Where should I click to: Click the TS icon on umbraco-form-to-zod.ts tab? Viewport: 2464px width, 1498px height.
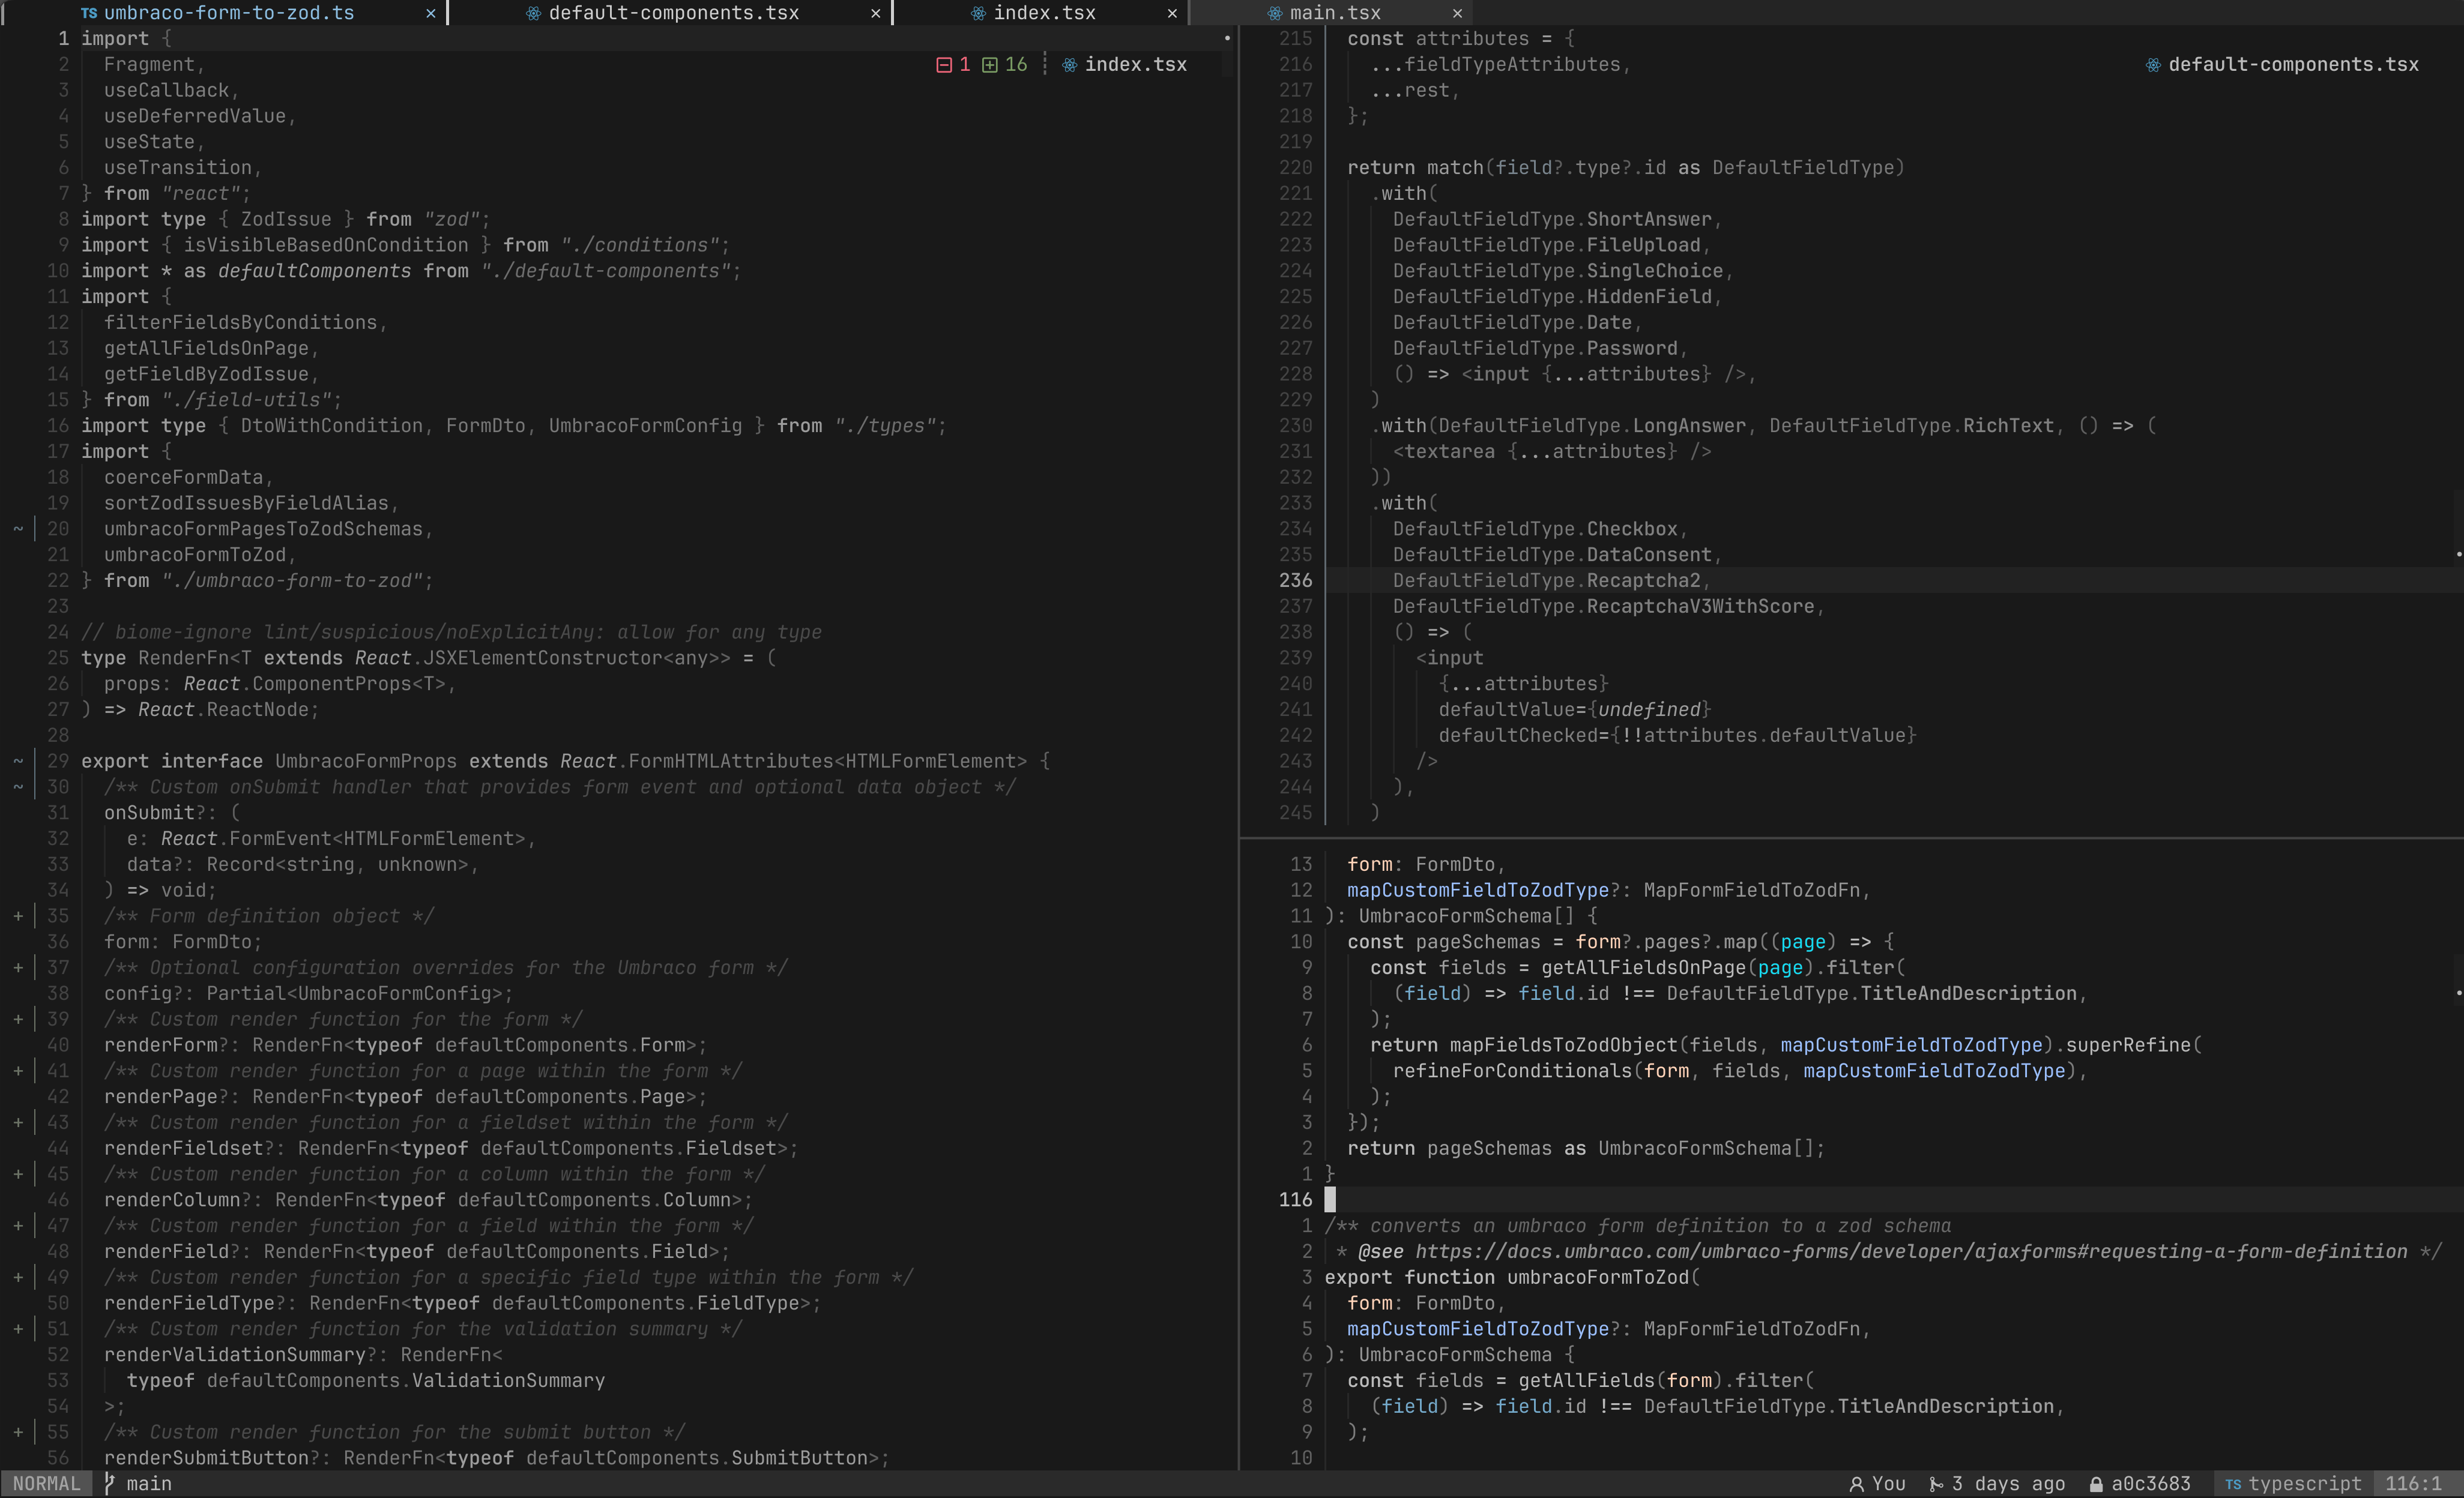89,13
